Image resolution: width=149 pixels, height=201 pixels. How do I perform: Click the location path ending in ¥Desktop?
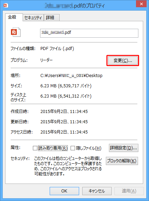tap(72, 76)
